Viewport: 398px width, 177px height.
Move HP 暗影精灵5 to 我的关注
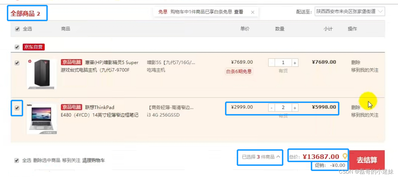click(x=365, y=70)
